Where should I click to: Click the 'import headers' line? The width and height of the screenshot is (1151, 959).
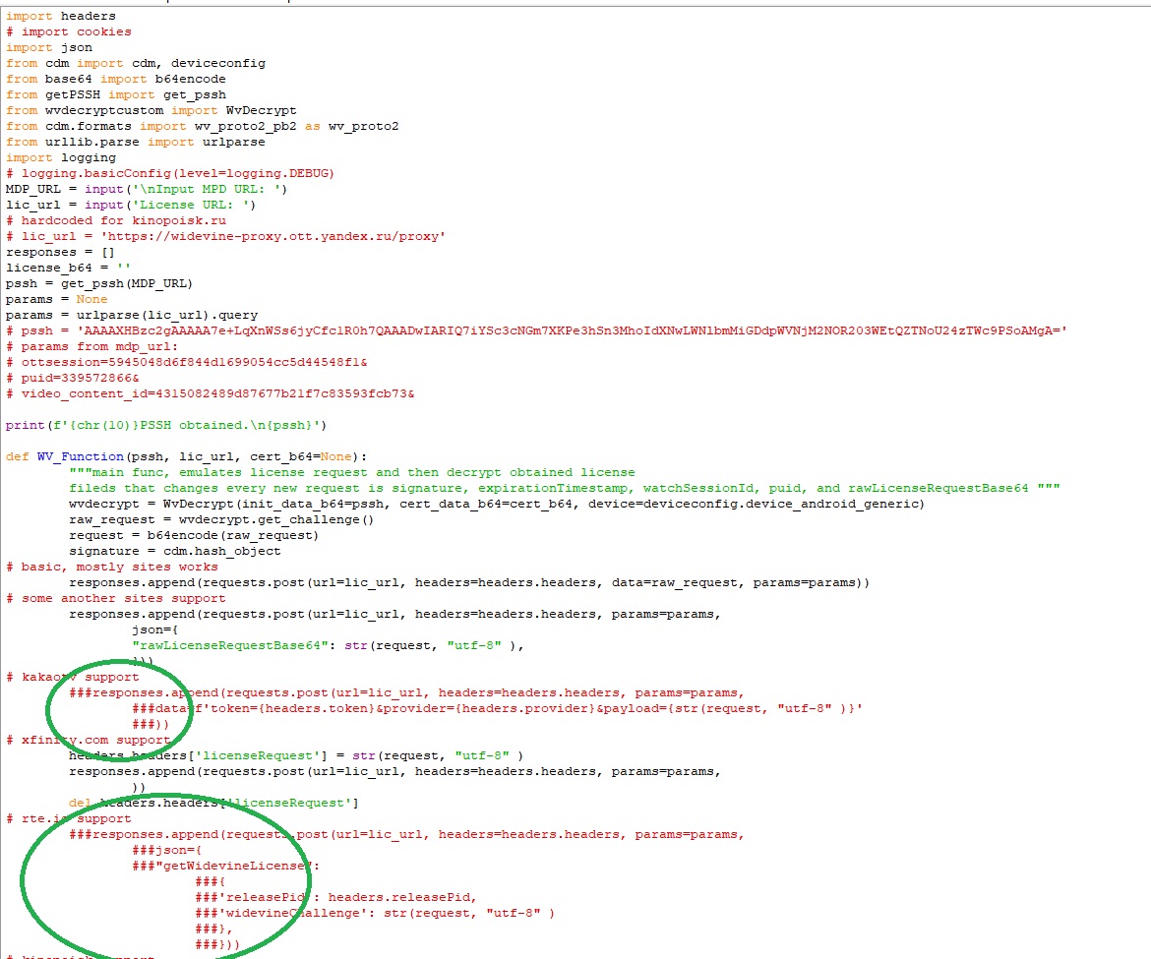[61, 16]
